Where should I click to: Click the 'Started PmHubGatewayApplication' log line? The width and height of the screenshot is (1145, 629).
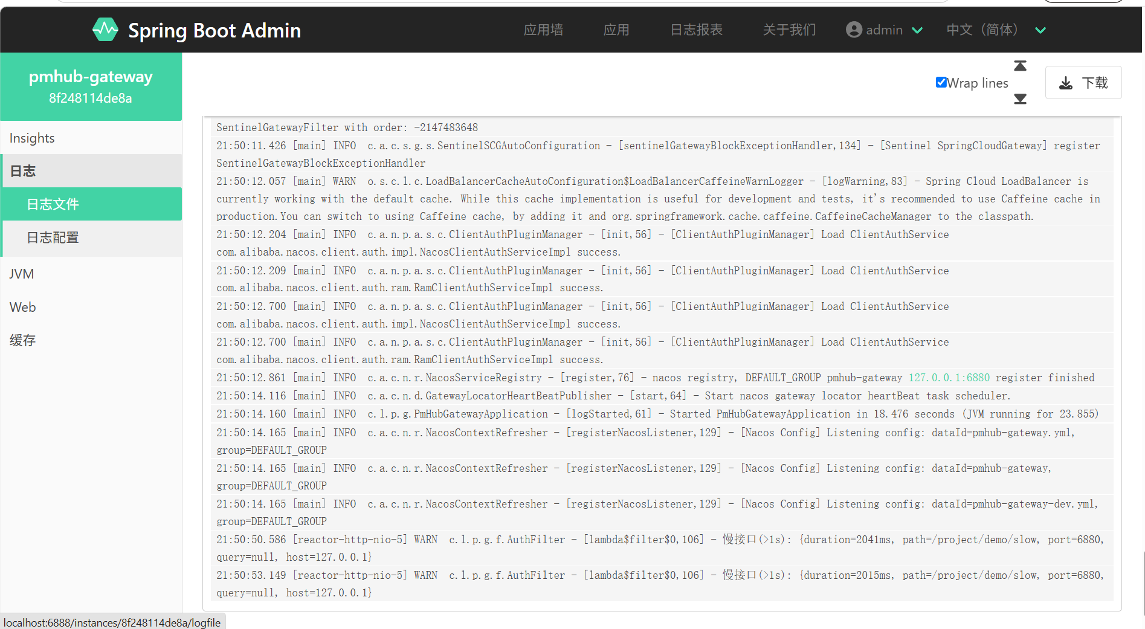tap(662, 414)
